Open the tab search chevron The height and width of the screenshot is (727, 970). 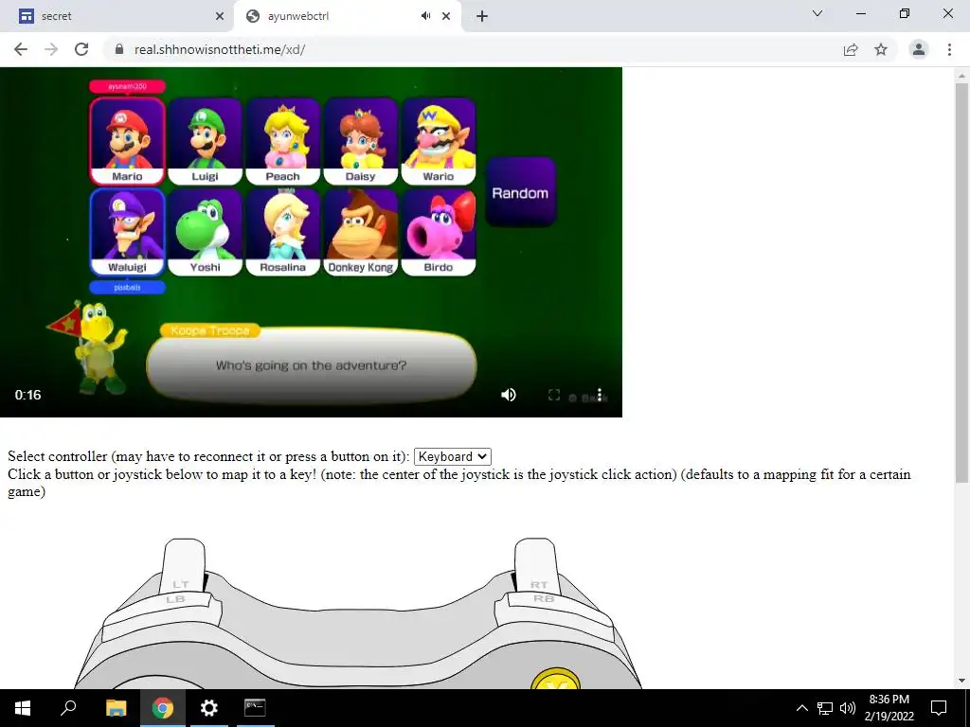tap(817, 13)
